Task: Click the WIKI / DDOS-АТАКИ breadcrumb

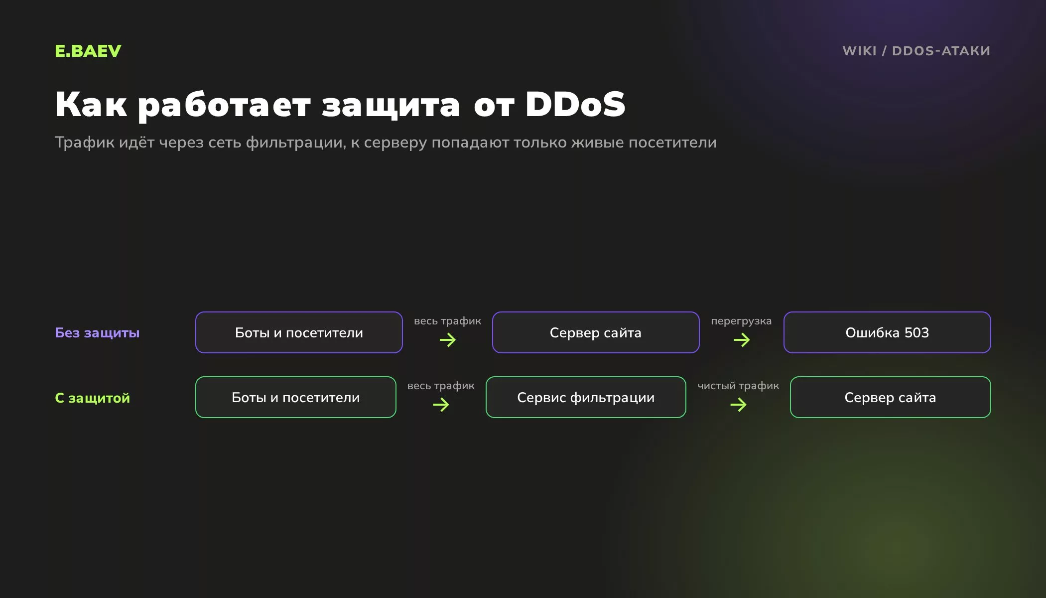Action: [x=916, y=51]
